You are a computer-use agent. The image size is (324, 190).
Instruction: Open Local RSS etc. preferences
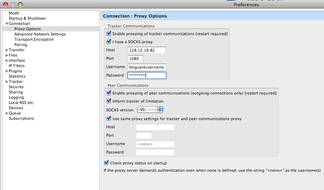click(21, 103)
